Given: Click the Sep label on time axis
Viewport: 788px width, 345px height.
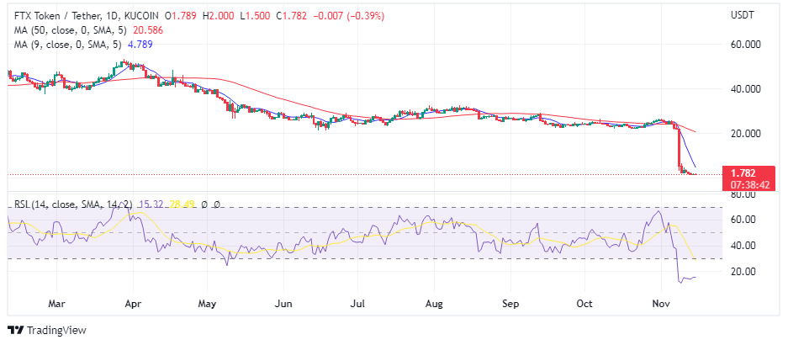Looking at the screenshot, I should (510, 304).
